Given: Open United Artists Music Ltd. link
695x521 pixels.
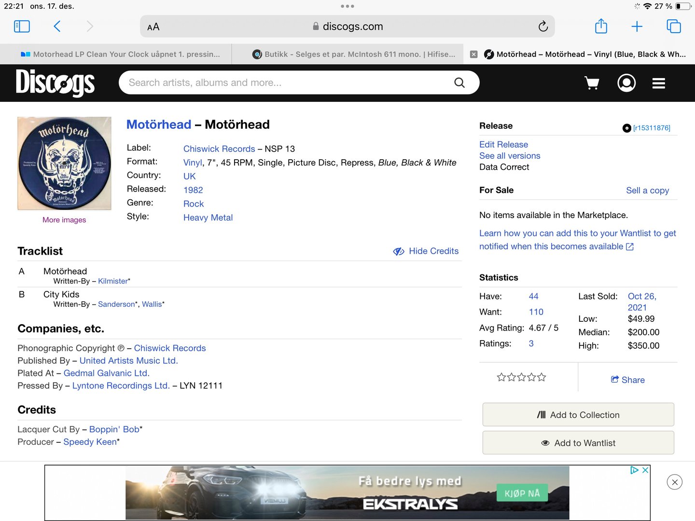Looking at the screenshot, I should click(x=129, y=361).
